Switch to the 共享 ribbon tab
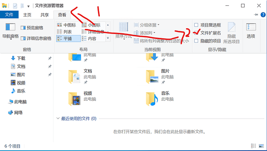 44,15
